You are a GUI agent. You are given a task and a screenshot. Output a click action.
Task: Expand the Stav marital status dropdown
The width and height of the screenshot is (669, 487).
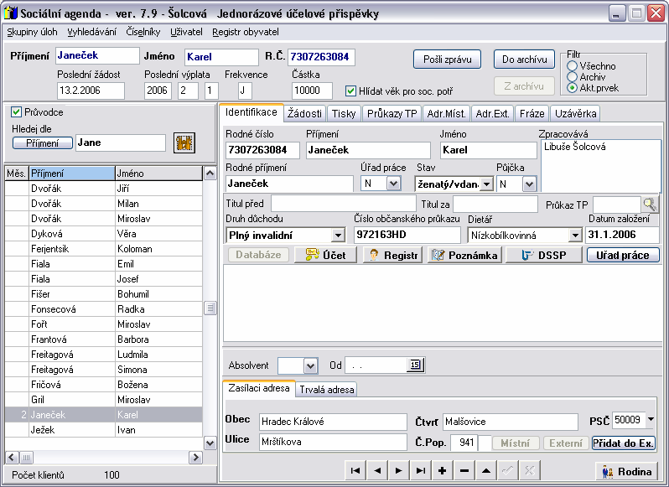point(486,184)
